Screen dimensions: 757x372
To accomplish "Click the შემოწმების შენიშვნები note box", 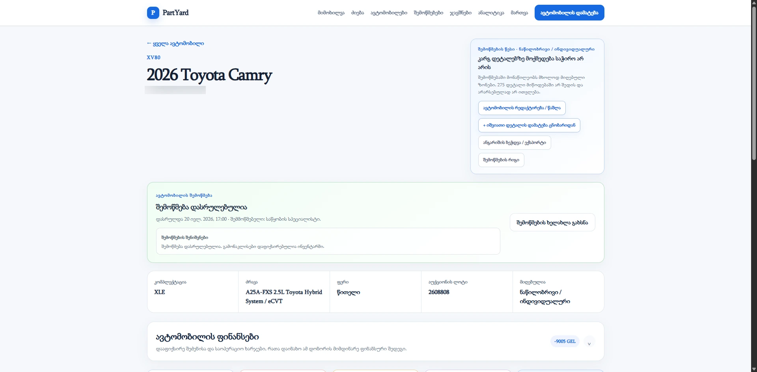I will pyautogui.click(x=328, y=241).
